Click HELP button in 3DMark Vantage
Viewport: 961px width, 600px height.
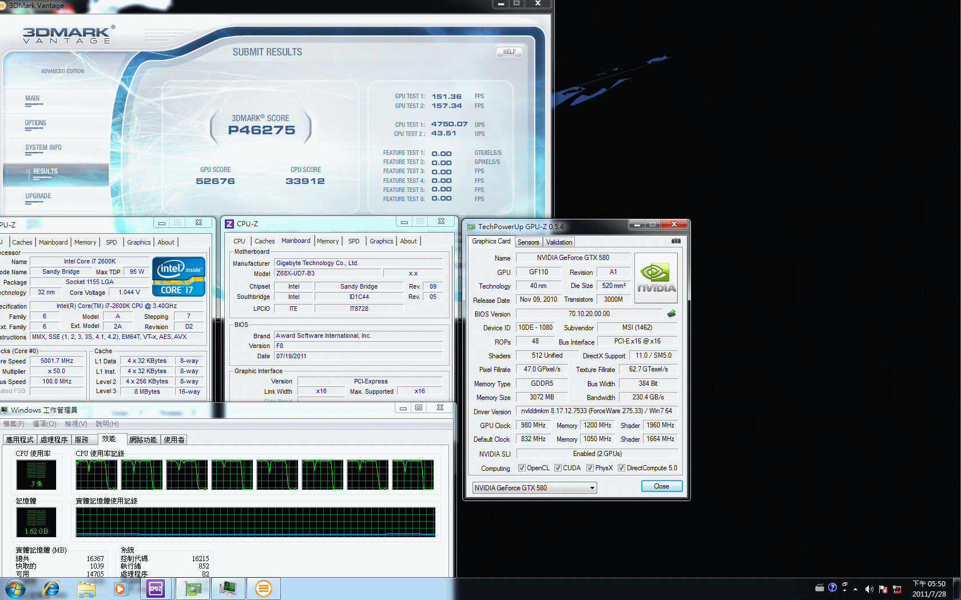(509, 51)
